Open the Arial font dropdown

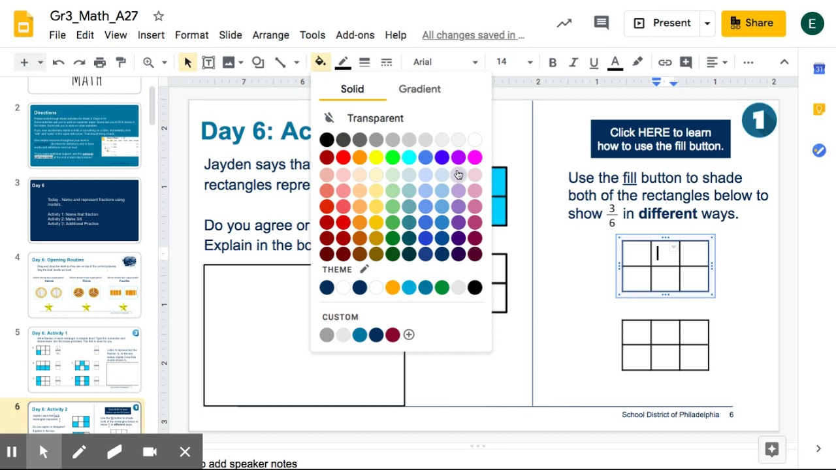[445, 62]
